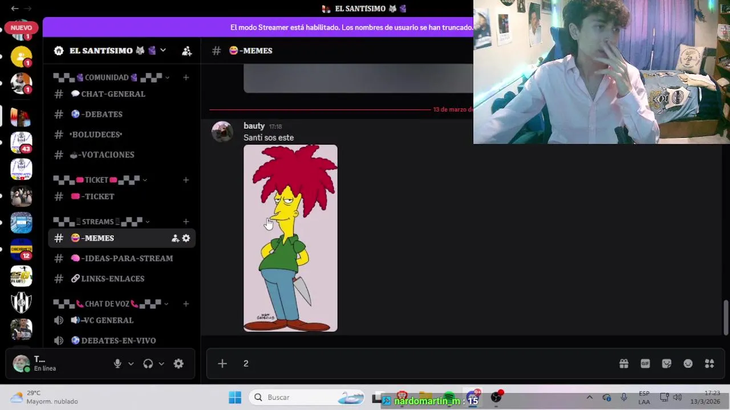
Task: Open the server icon with 43 badge
Action: click(21, 142)
